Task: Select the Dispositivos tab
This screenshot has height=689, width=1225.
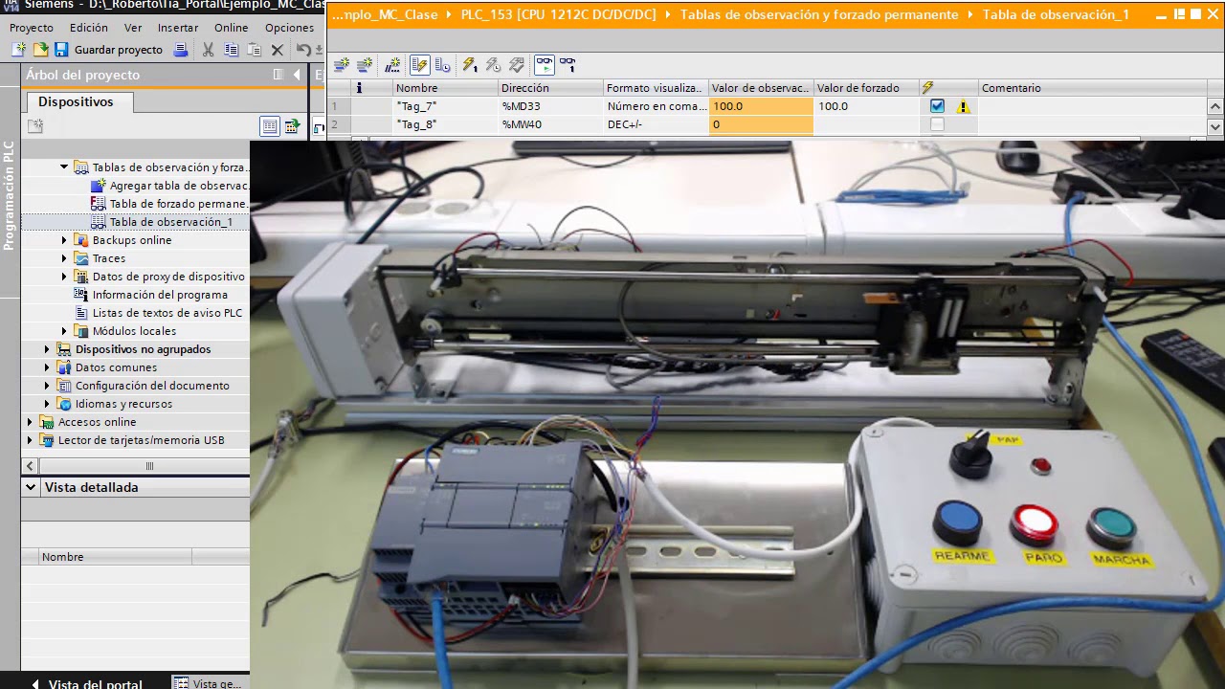Action: click(77, 101)
